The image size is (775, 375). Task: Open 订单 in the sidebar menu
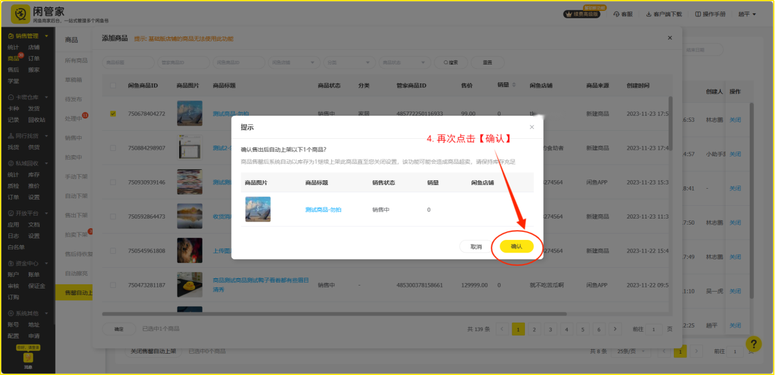[34, 58]
